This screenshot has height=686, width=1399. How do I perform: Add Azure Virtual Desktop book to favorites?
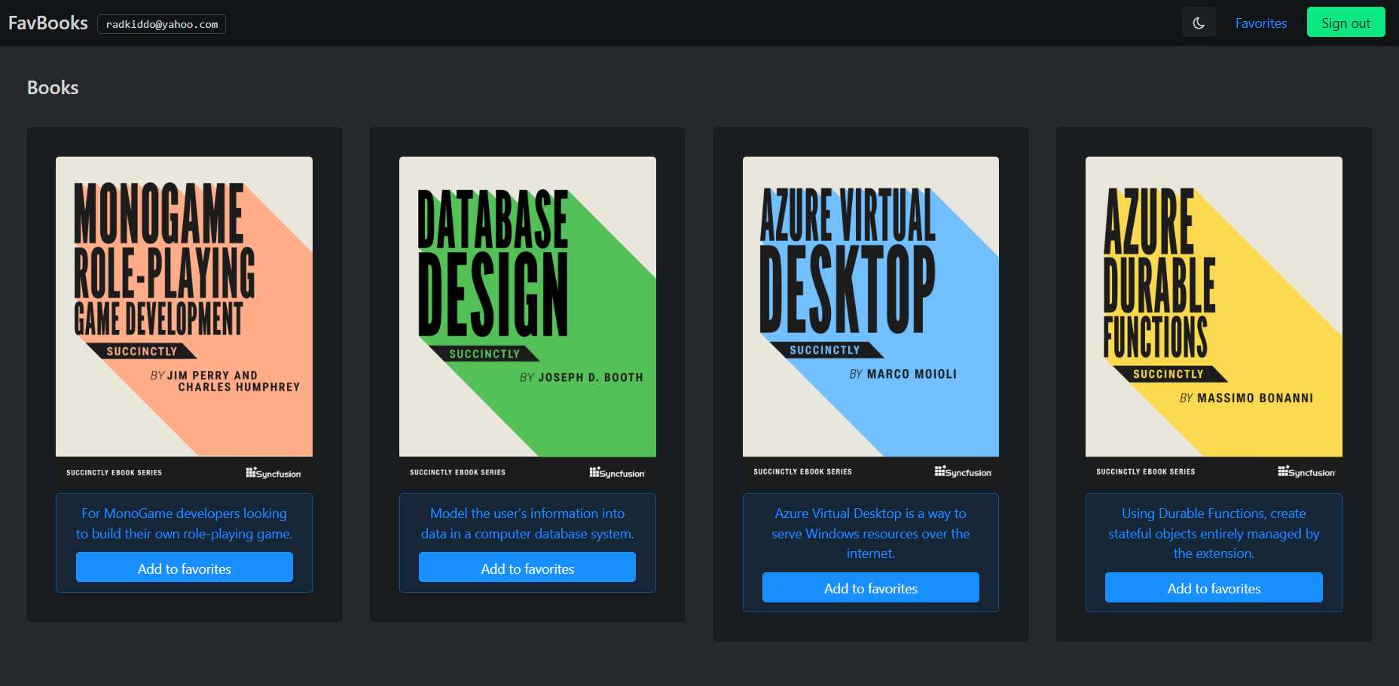[871, 587]
